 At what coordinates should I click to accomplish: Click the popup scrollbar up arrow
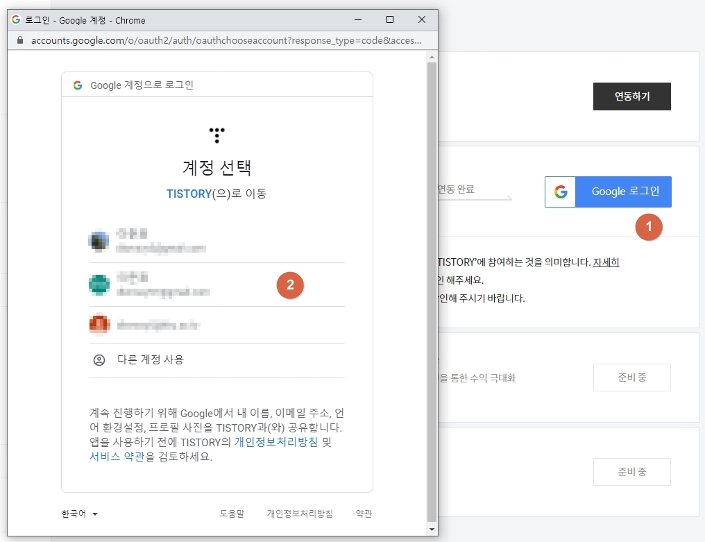pyautogui.click(x=432, y=57)
